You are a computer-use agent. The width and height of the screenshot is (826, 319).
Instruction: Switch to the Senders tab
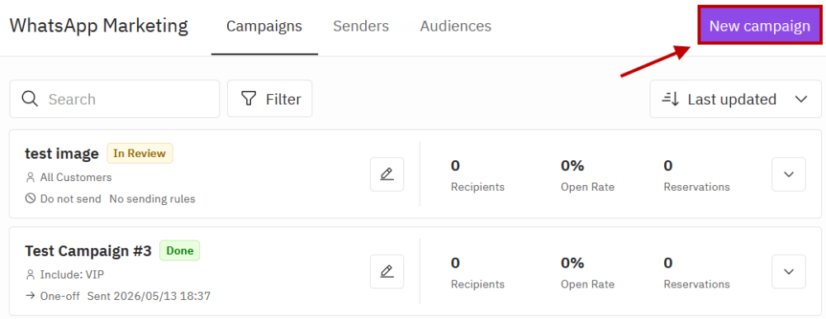pos(361,26)
